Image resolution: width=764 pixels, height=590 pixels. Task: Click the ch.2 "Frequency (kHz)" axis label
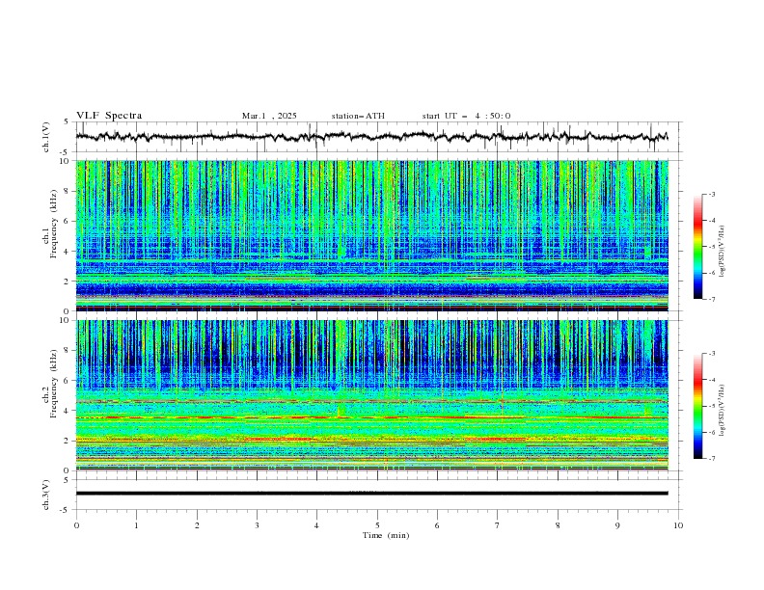click(54, 384)
